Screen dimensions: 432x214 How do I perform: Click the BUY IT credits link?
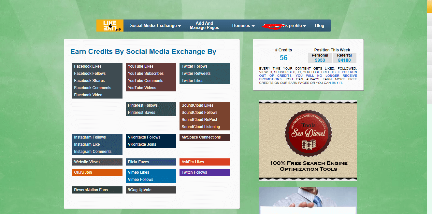(x=337, y=83)
